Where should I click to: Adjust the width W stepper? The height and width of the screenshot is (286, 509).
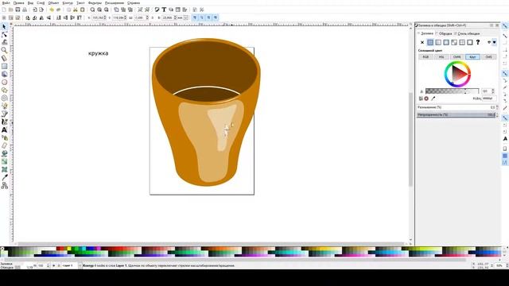click(148, 17)
